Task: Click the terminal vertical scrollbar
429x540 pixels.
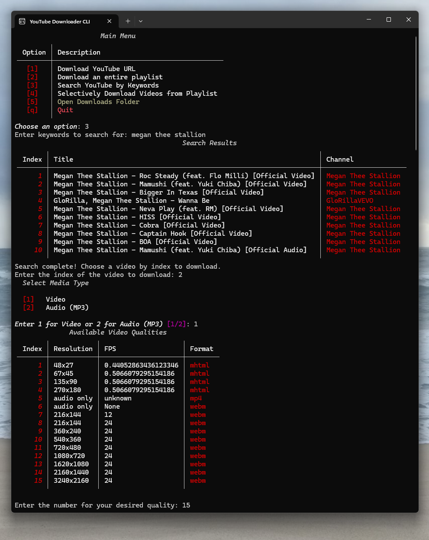Action: tap(416, 93)
